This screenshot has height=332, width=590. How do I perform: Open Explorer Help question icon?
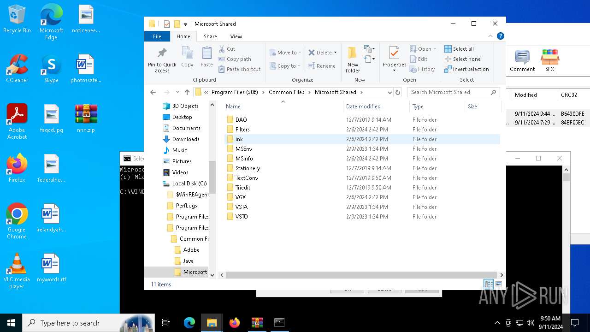click(501, 36)
